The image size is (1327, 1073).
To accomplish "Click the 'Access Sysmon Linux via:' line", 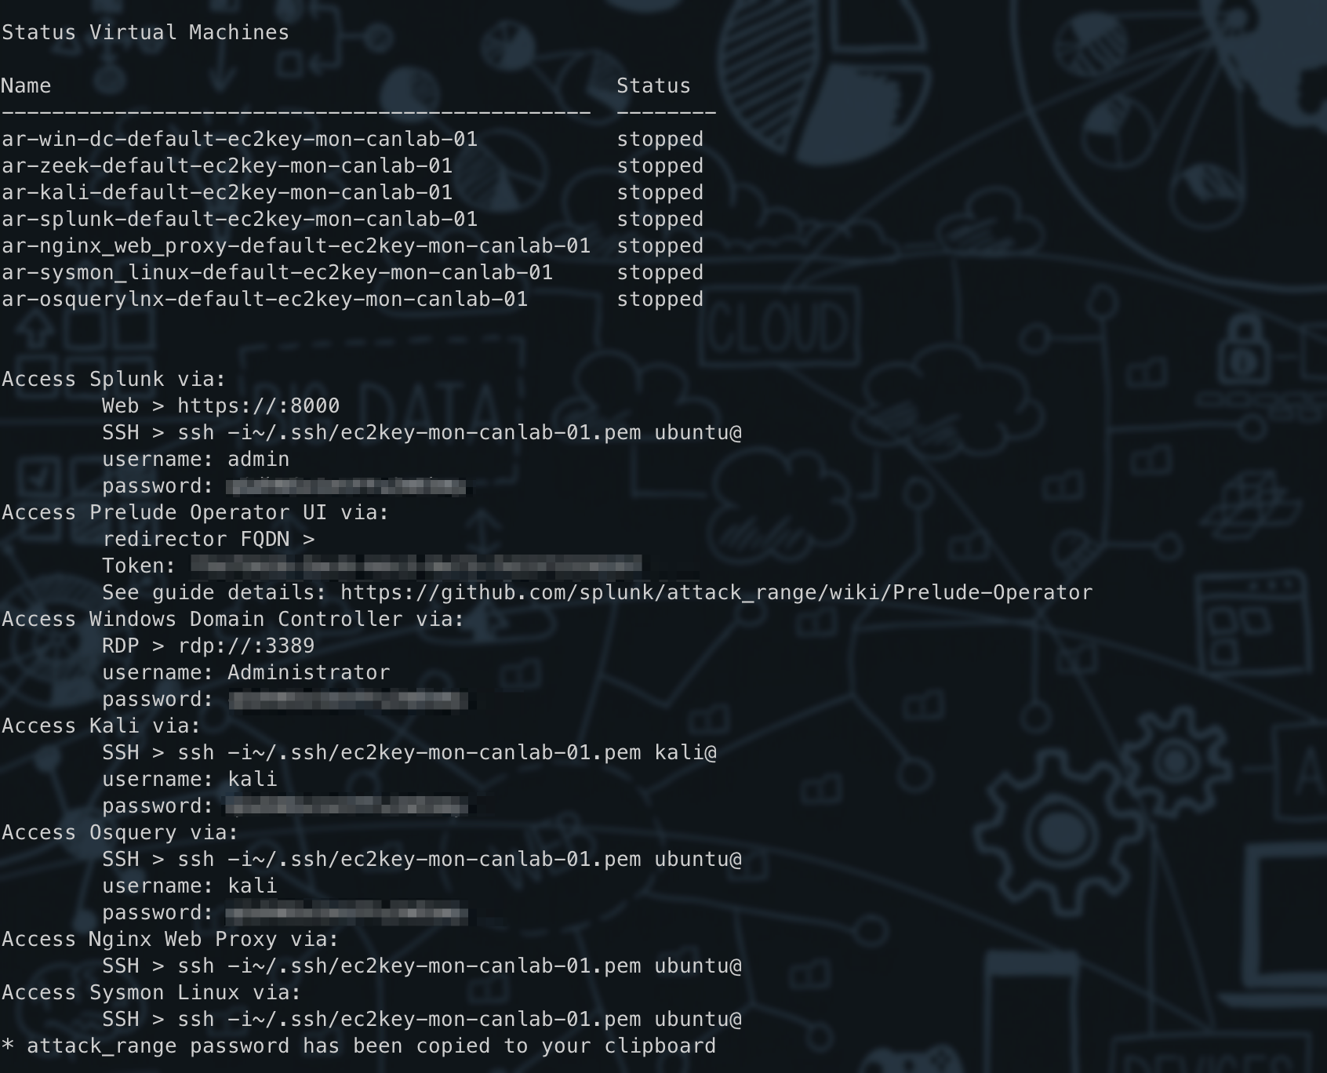I will coord(151,992).
